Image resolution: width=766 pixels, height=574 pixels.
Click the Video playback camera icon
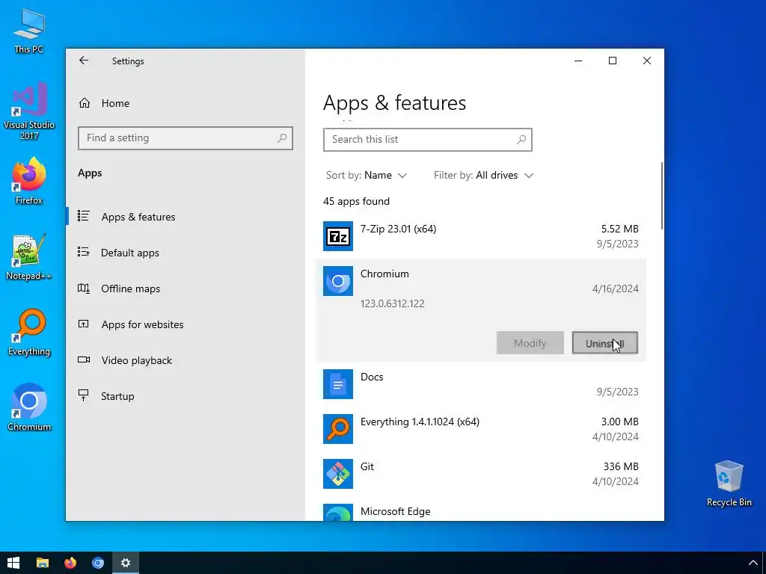[84, 359]
